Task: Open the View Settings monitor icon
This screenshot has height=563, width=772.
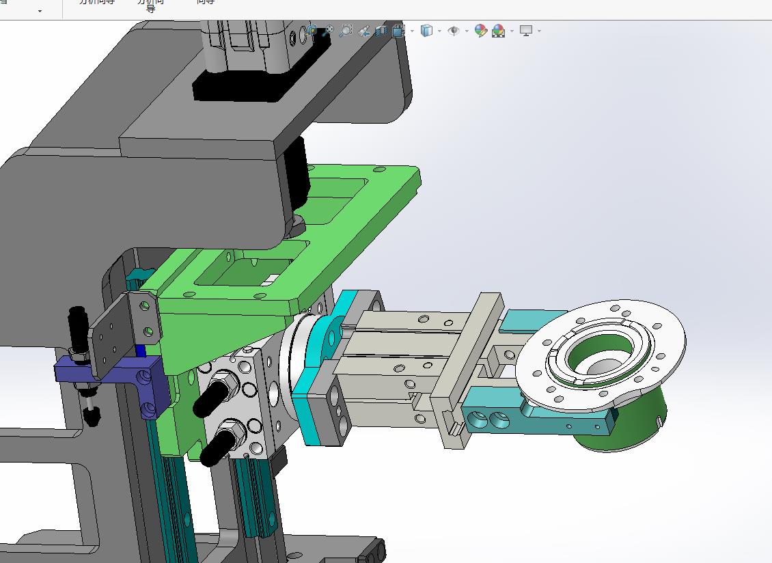Action: click(x=526, y=31)
